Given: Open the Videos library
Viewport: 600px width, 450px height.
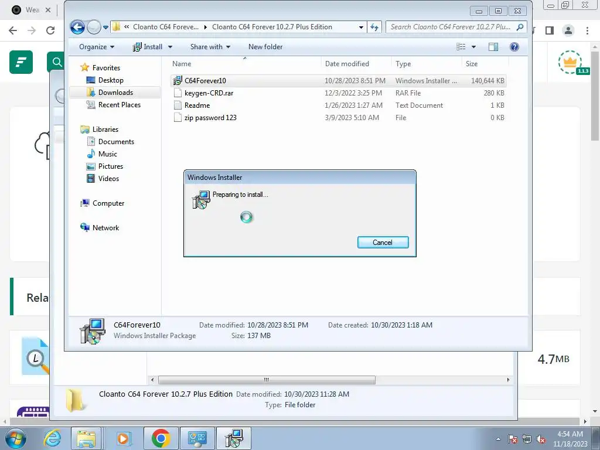Looking at the screenshot, I should 108,178.
